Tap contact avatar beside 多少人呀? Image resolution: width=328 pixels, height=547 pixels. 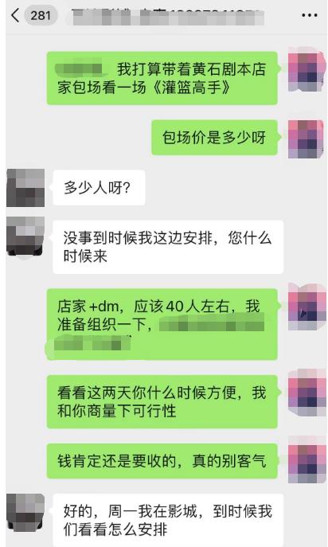click(25, 188)
